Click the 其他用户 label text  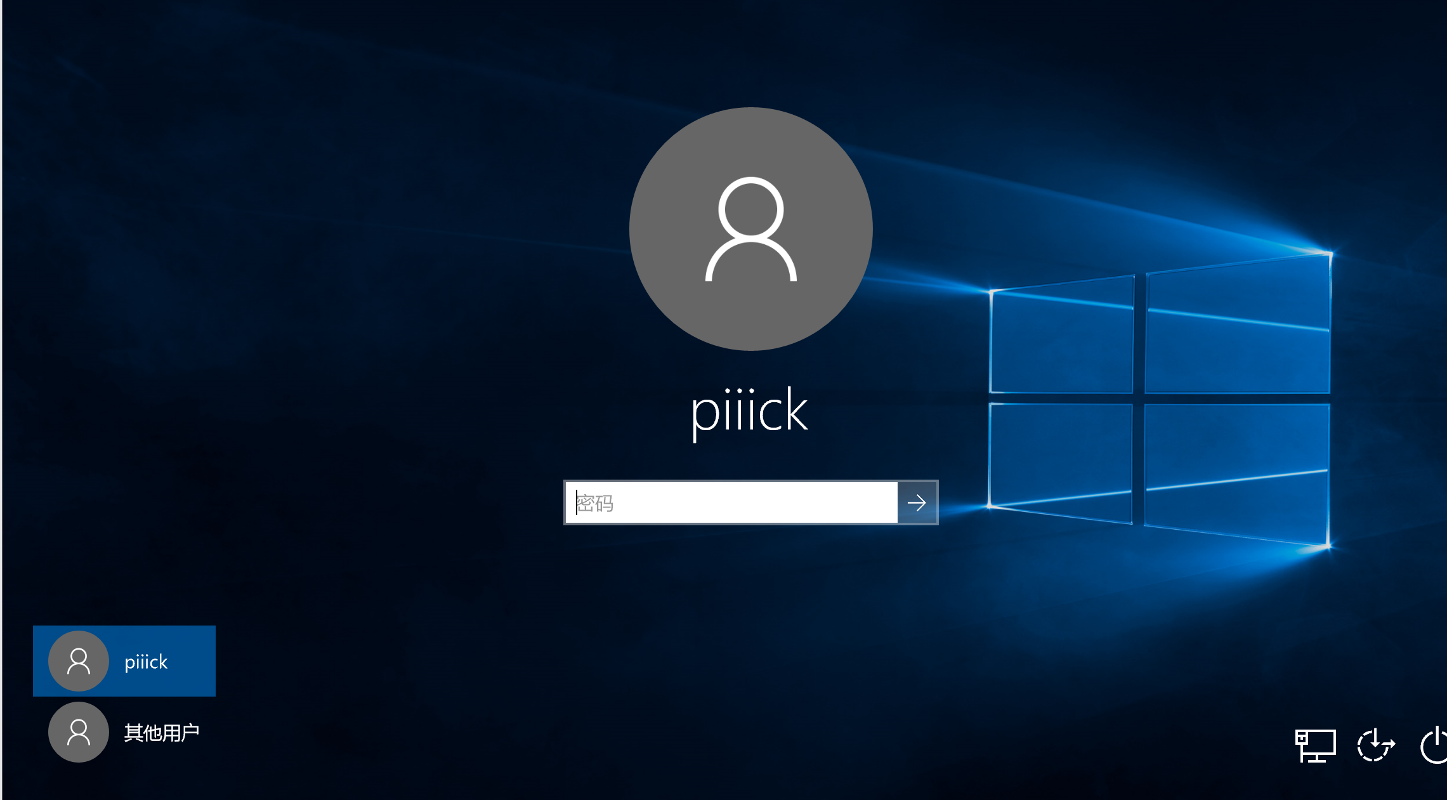[161, 733]
